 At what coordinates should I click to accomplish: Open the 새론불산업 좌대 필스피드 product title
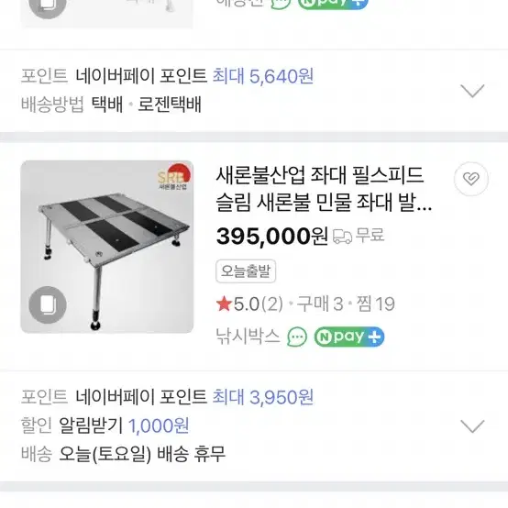click(324, 189)
